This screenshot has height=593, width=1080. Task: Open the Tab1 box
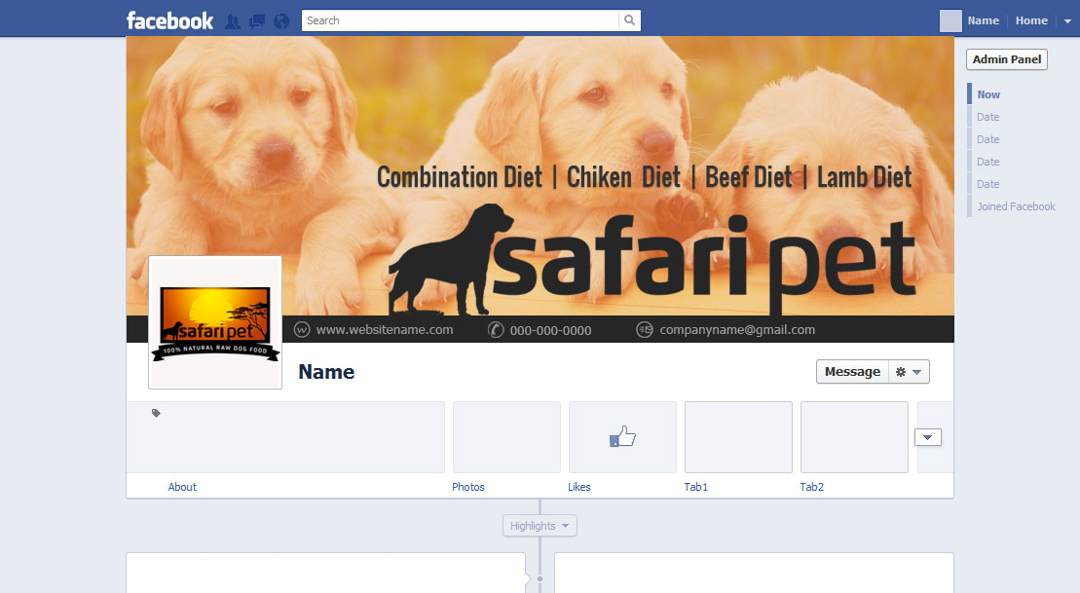pyautogui.click(x=737, y=437)
